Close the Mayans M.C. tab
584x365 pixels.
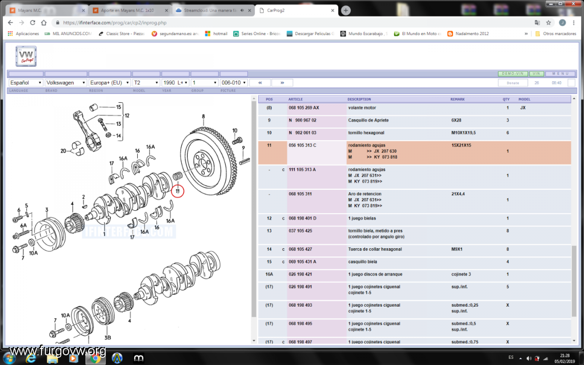83,10
